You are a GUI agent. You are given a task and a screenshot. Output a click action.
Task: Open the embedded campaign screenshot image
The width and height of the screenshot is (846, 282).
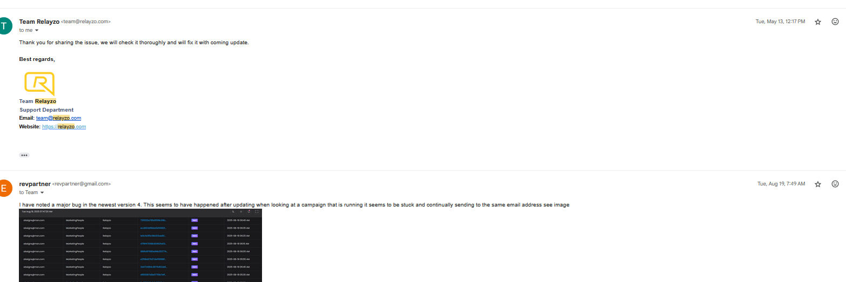coord(140,245)
